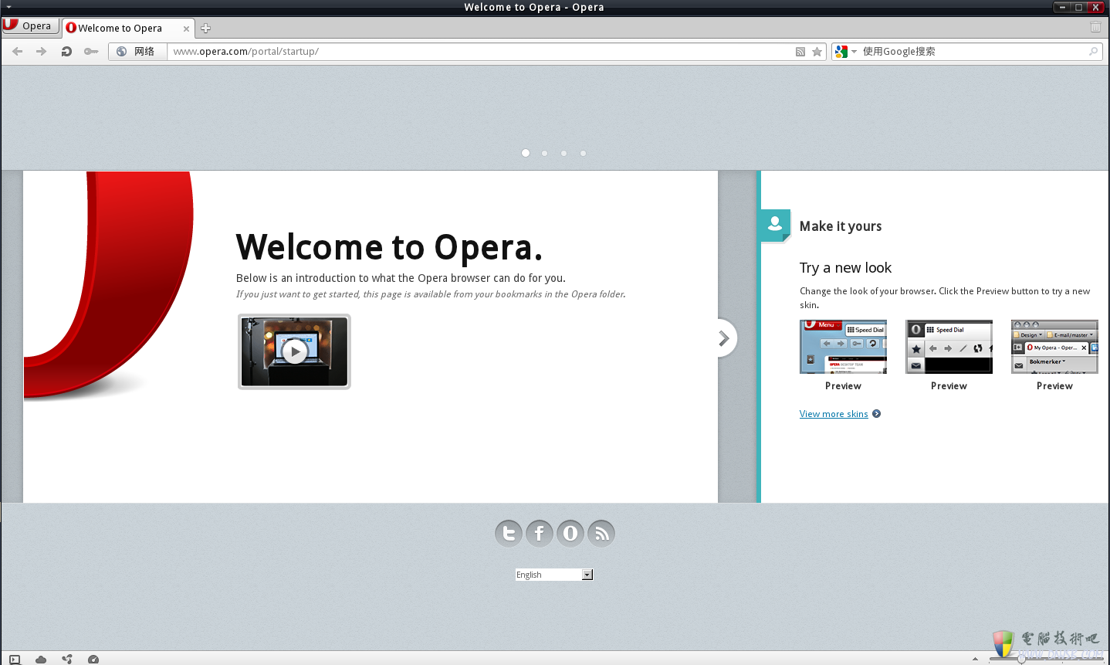Click the Welcome to Opera. heading
Screen dimensions: 1110x665
point(389,247)
